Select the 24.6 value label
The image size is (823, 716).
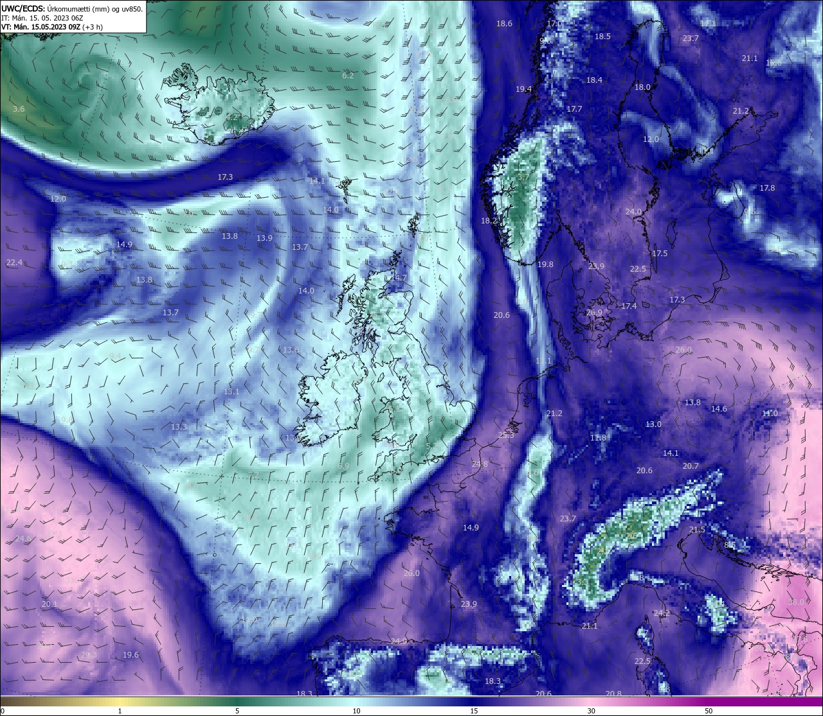tap(23, 539)
